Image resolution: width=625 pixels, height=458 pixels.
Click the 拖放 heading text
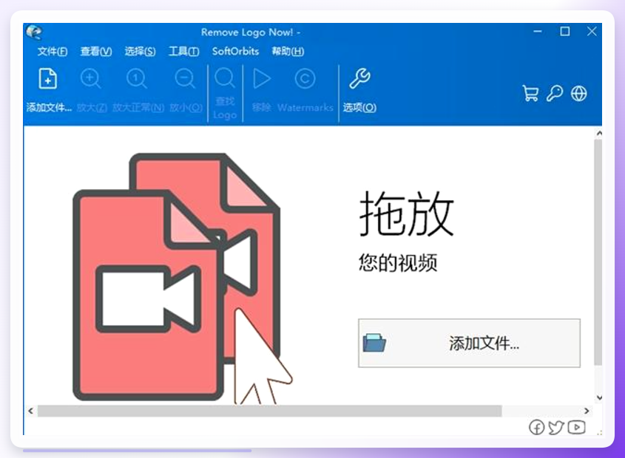[407, 214]
